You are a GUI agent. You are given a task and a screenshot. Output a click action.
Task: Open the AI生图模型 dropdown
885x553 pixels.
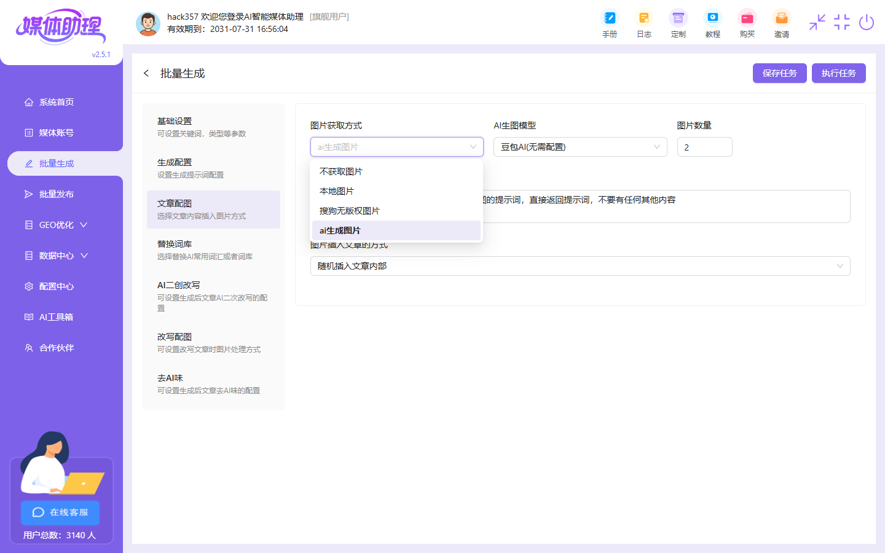click(580, 147)
